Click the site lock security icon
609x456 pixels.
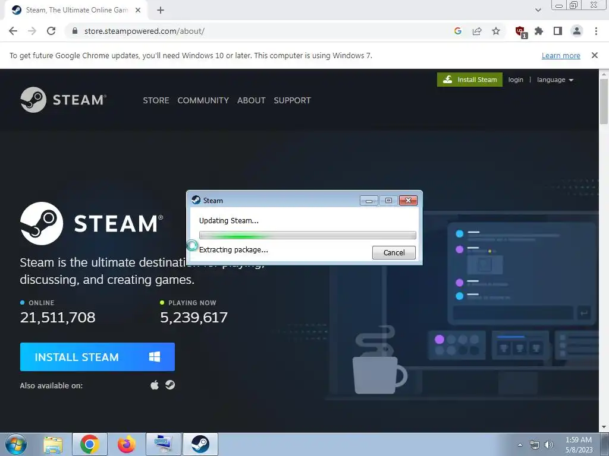coord(75,31)
